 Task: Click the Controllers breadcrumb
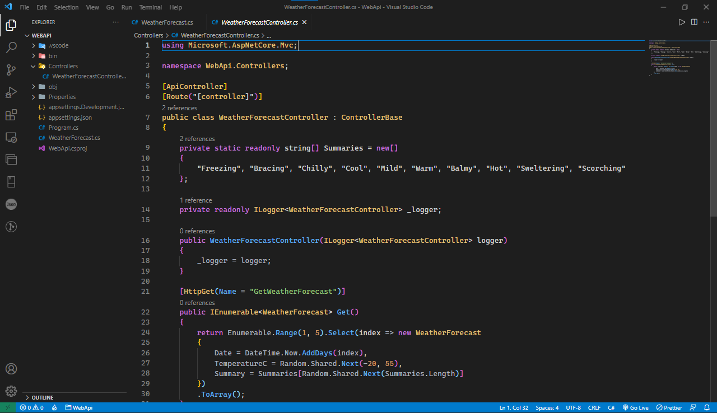(148, 35)
